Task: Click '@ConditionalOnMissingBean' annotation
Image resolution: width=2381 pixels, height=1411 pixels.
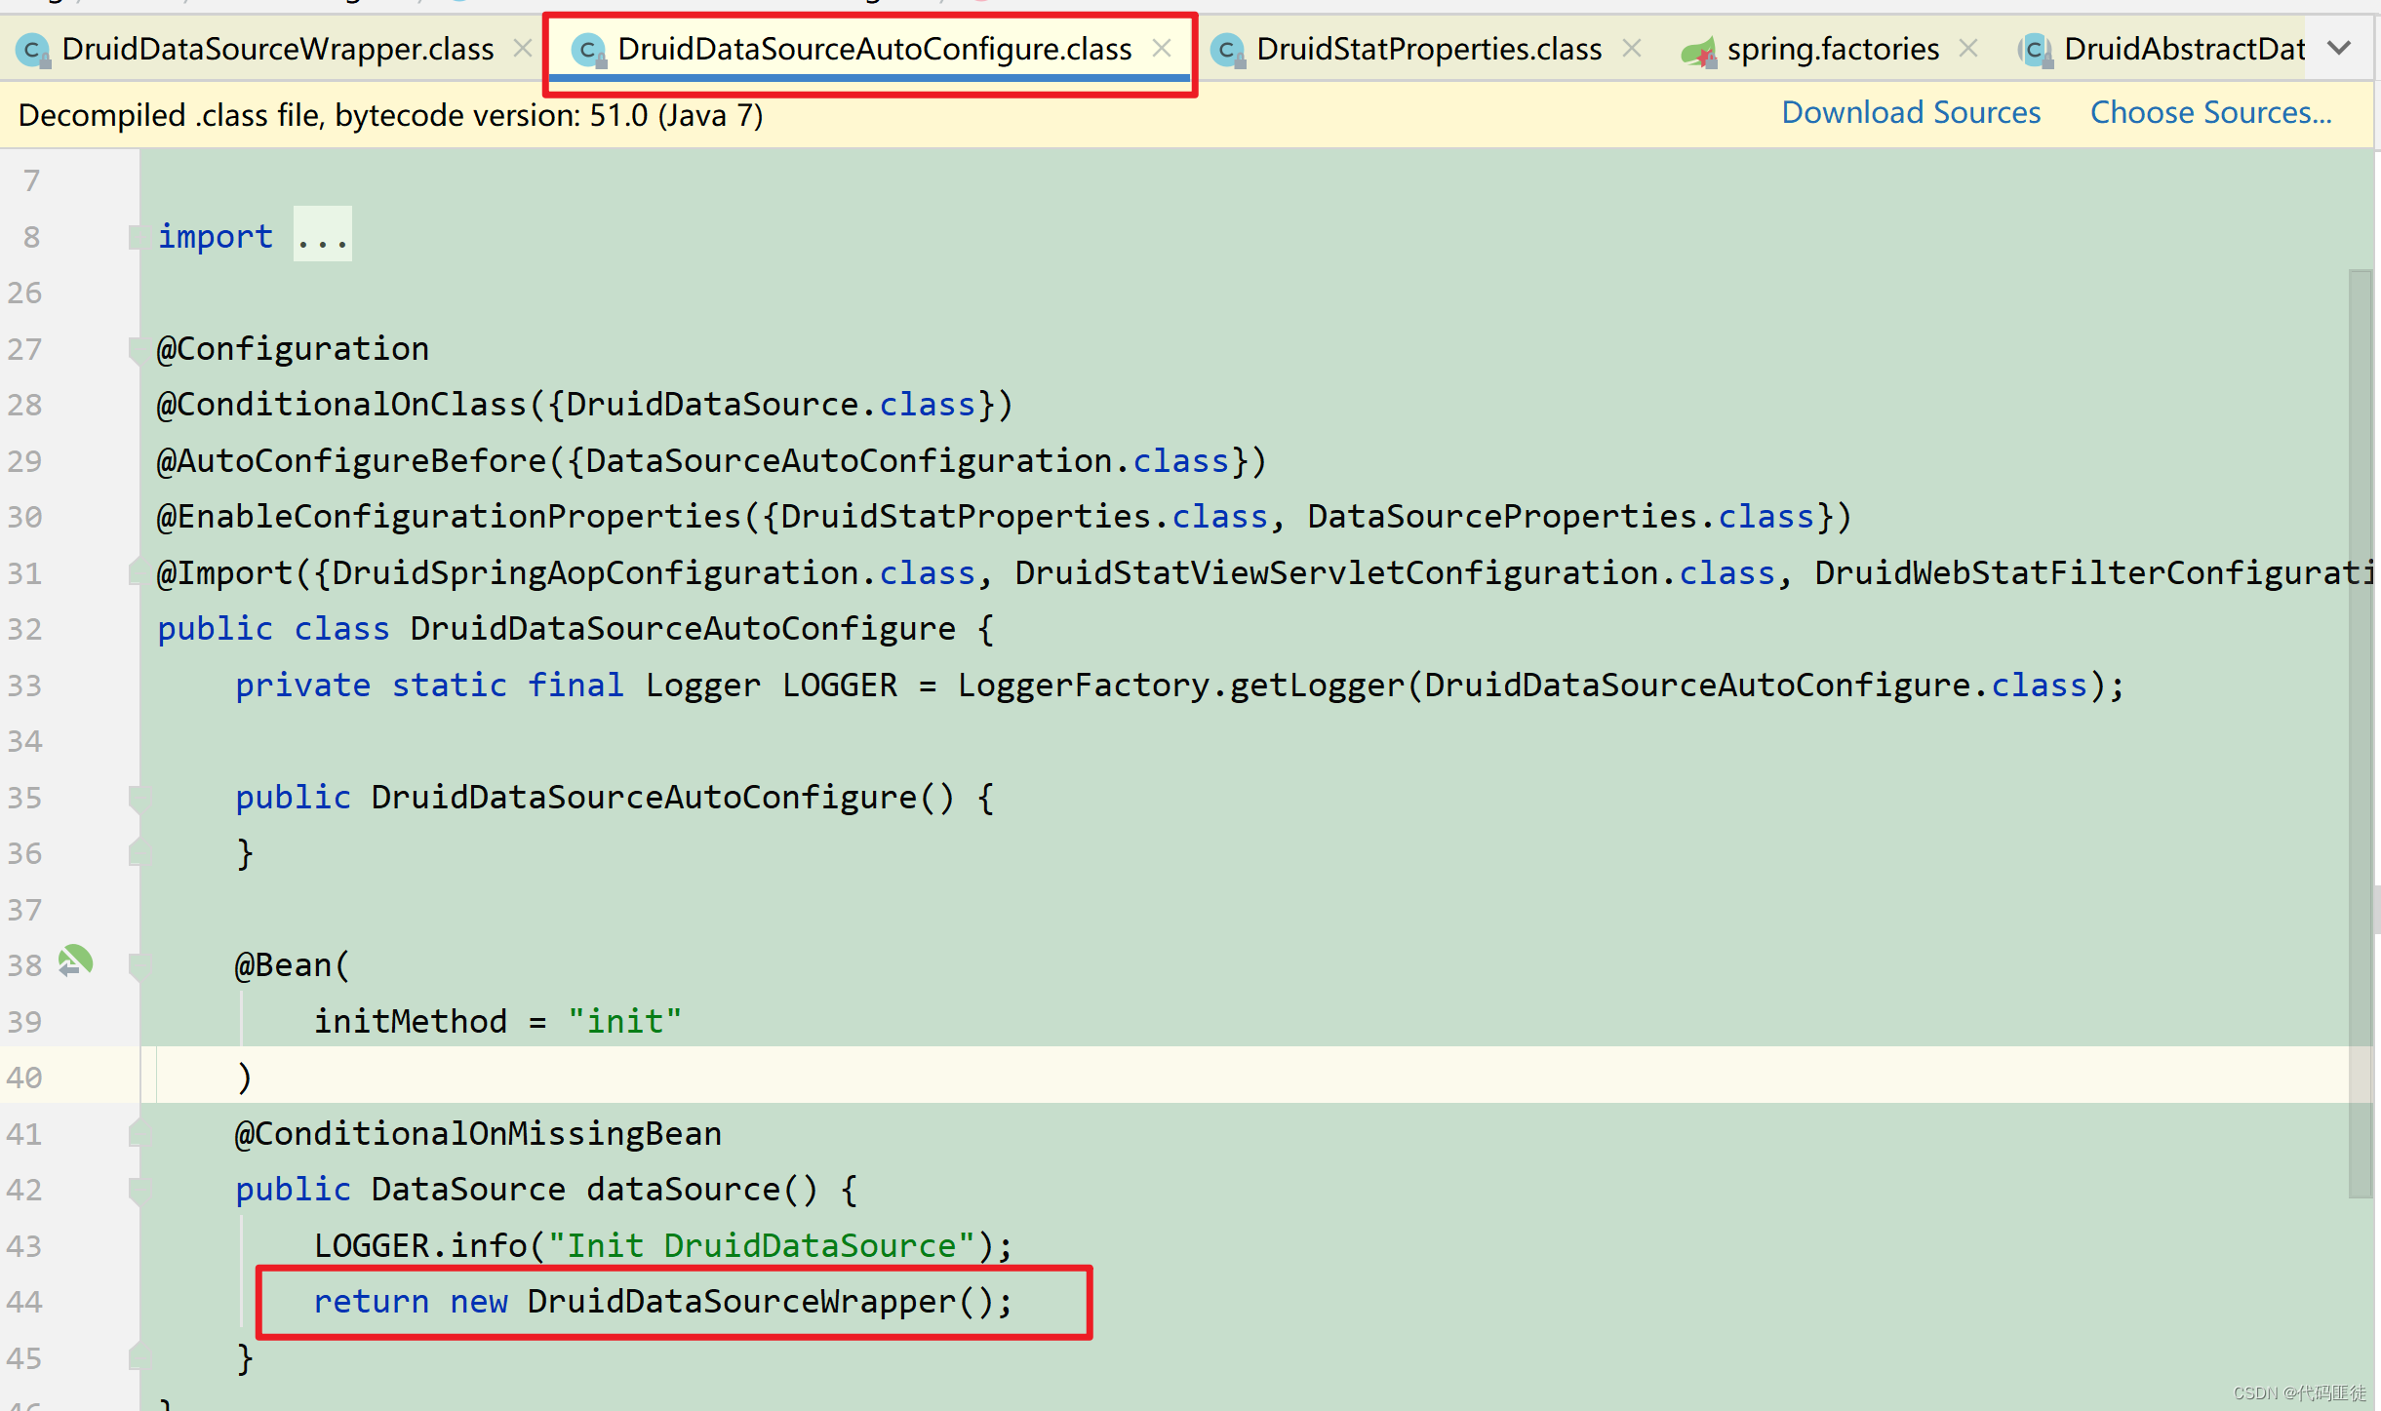Action: tap(478, 1134)
